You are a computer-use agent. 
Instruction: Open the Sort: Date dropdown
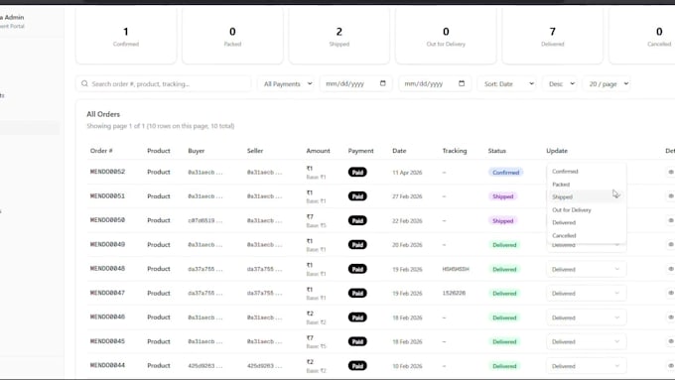(x=508, y=83)
